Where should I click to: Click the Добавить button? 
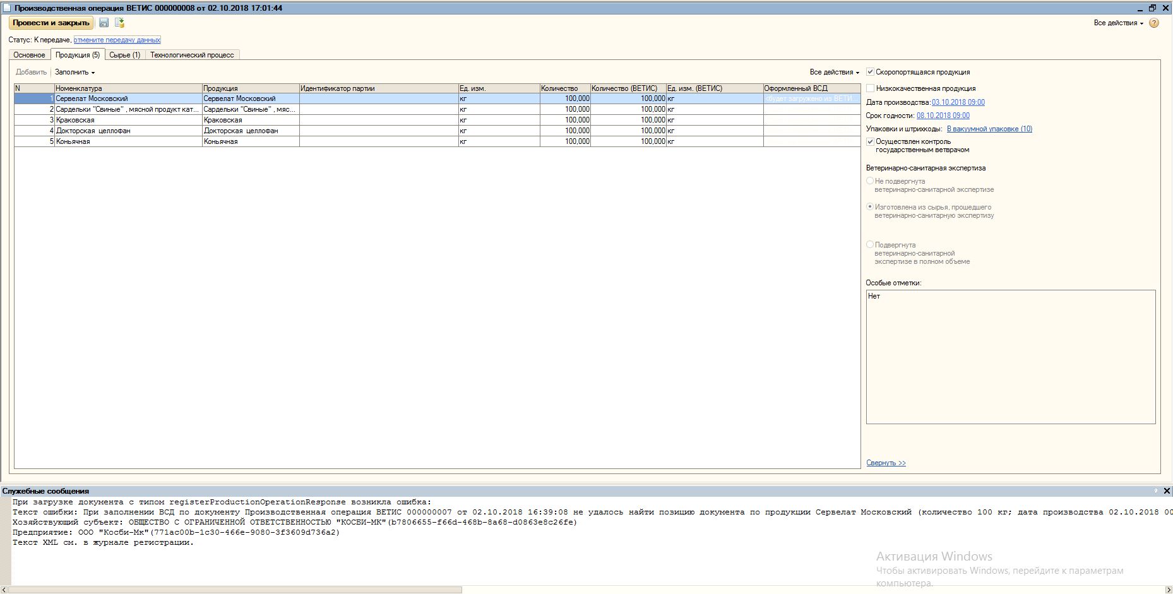(31, 72)
